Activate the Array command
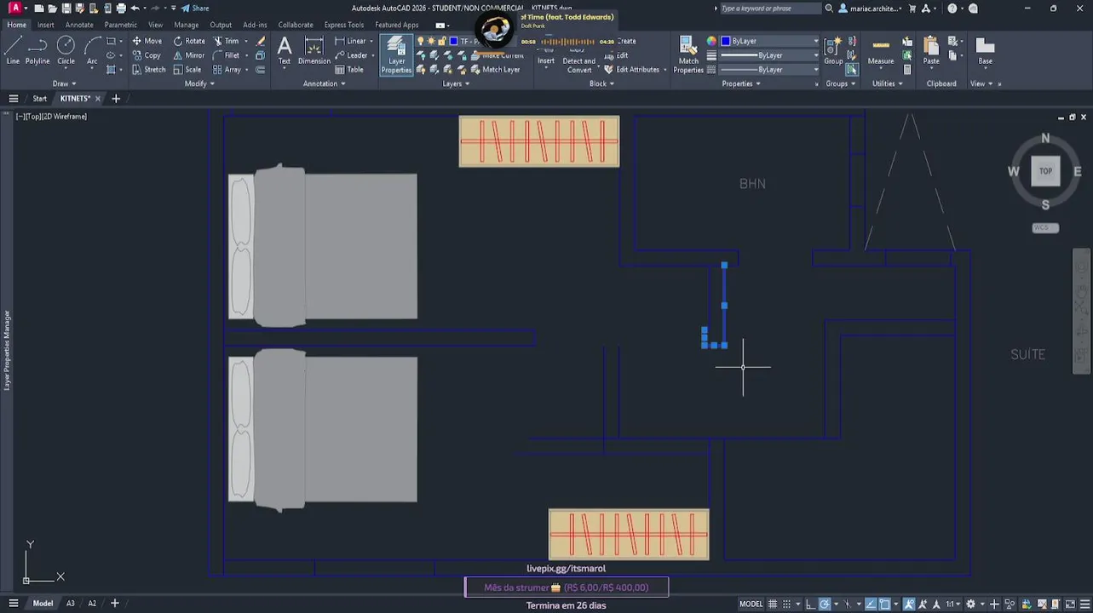The height and width of the screenshot is (613, 1093). [x=227, y=70]
